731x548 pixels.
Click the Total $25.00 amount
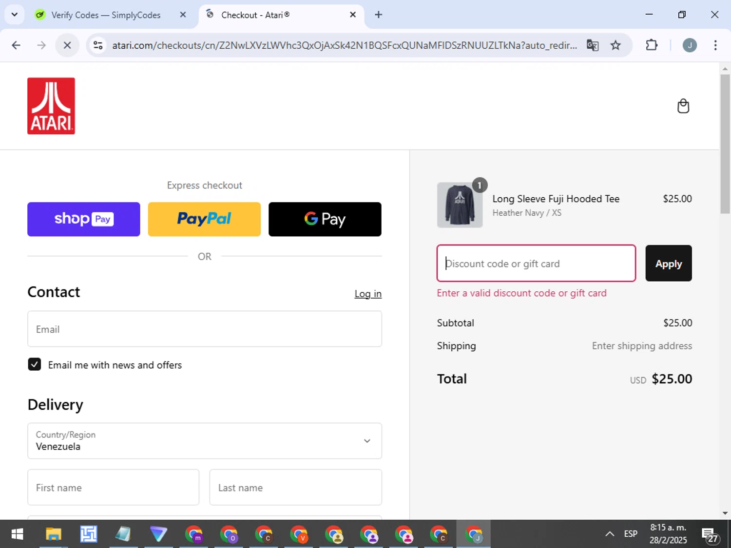672,379
